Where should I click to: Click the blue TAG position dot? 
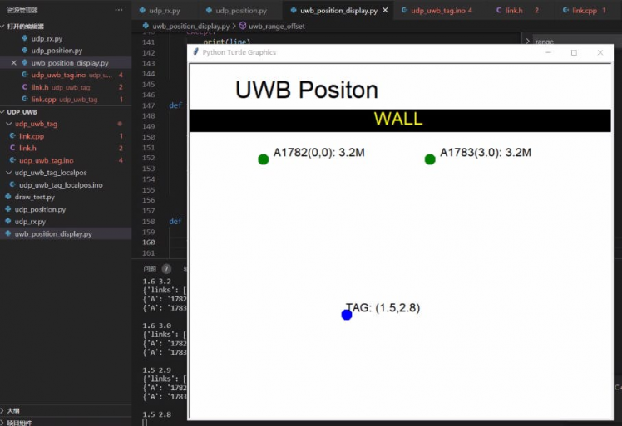tap(347, 315)
